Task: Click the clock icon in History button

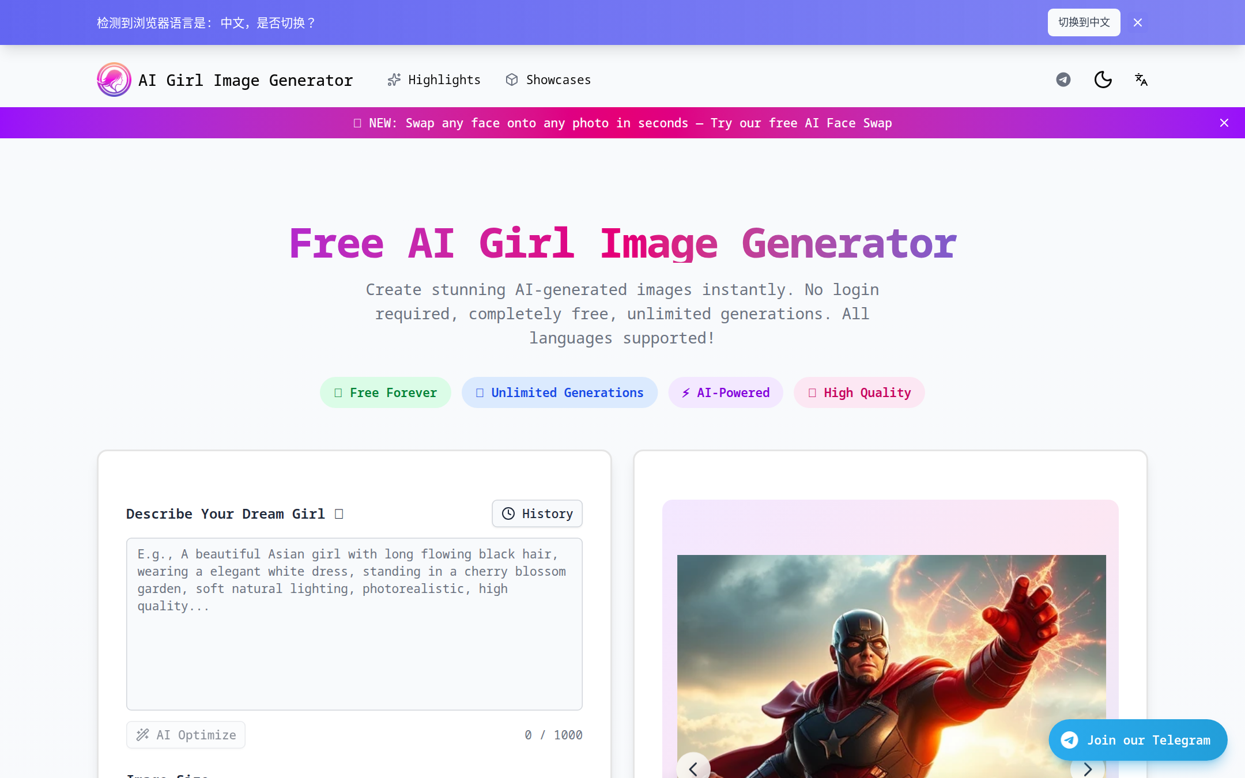Action: 508,513
